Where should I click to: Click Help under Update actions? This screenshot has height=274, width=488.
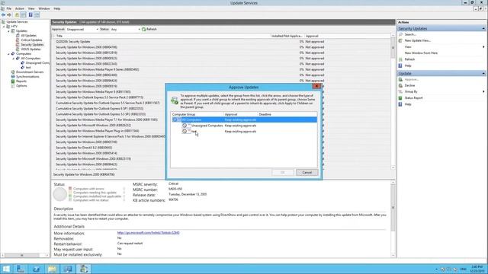[408, 104]
